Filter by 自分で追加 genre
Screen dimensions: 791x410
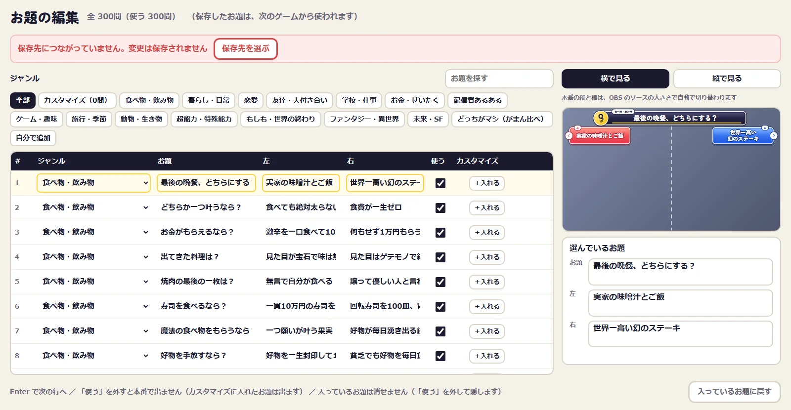tap(33, 138)
